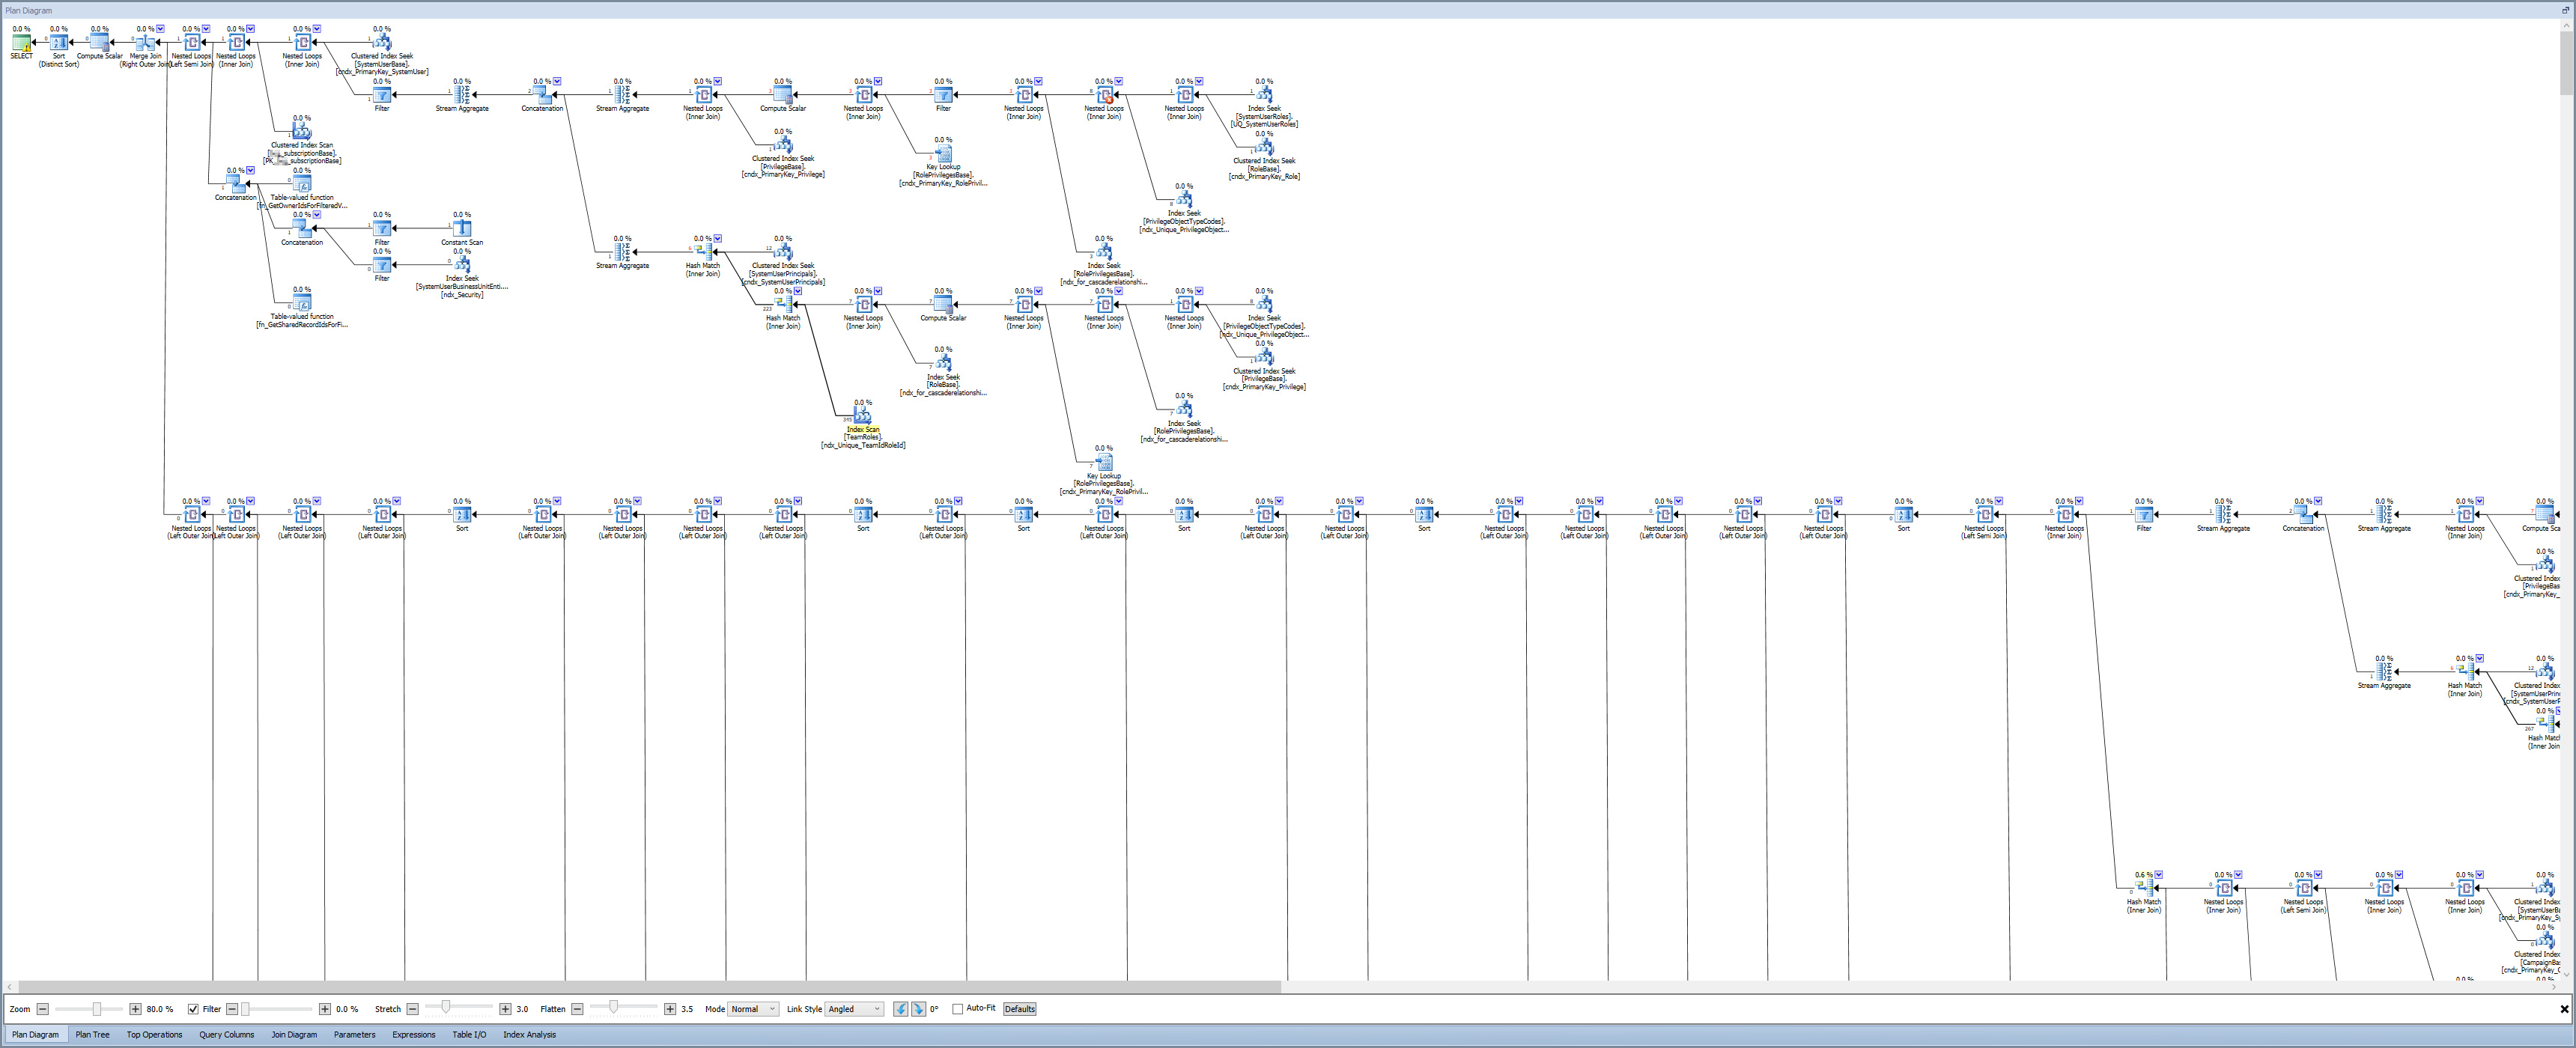The height and width of the screenshot is (1048, 2576).
Task: Open the Index Analysis tab
Action: [529, 1035]
